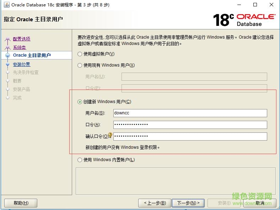Screen dimensions: 280x210
Task: Maximize the Oracle installer window
Action: [x=255, y=5]
